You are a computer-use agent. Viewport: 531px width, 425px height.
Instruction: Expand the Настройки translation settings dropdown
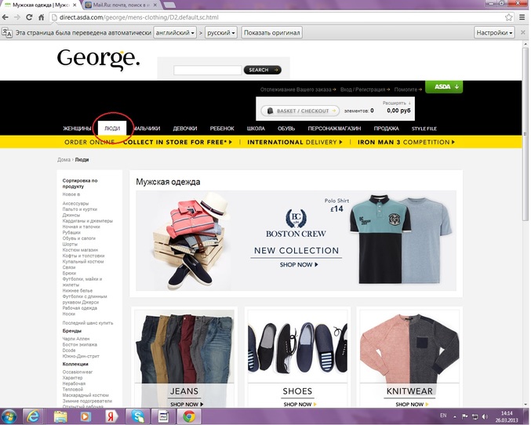(x=494, y=33)
